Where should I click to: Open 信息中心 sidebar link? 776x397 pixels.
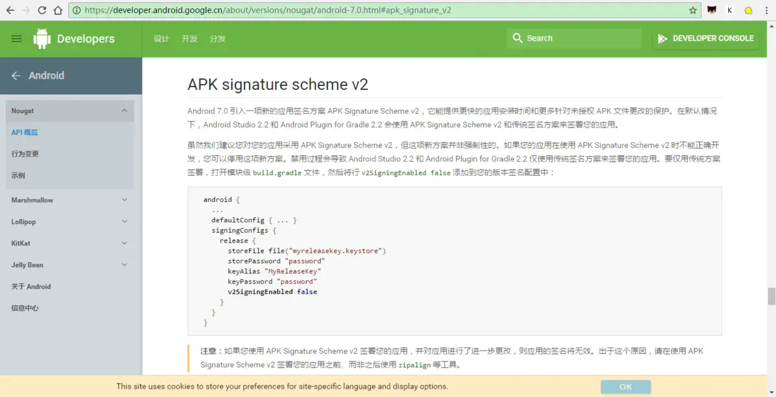coord(25,308)
